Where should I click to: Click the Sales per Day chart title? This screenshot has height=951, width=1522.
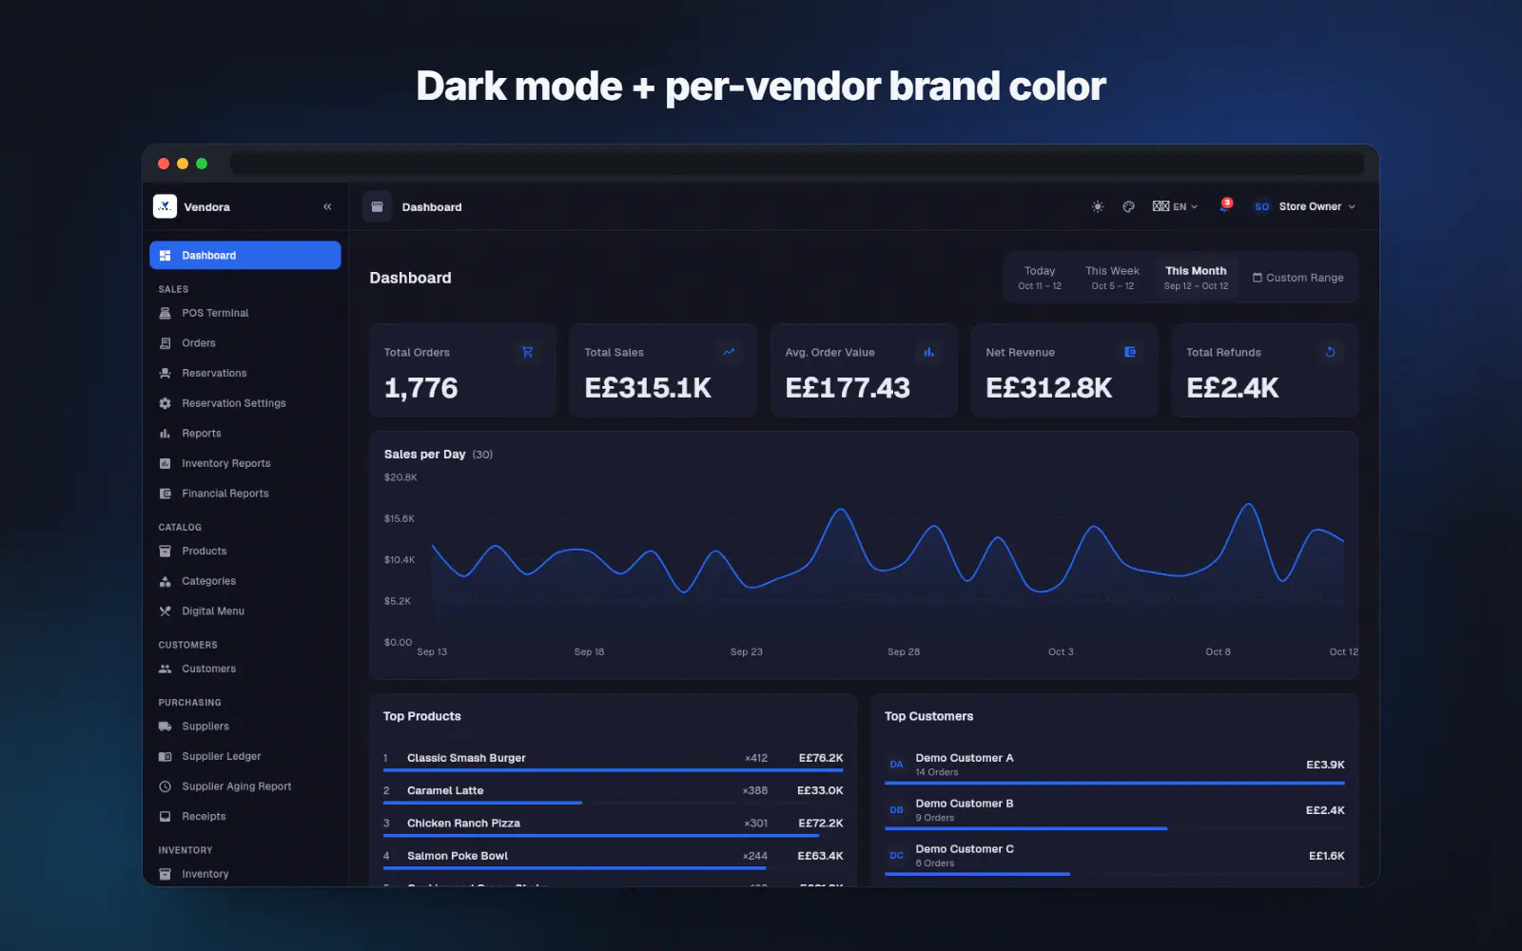[x=424, y=455]
